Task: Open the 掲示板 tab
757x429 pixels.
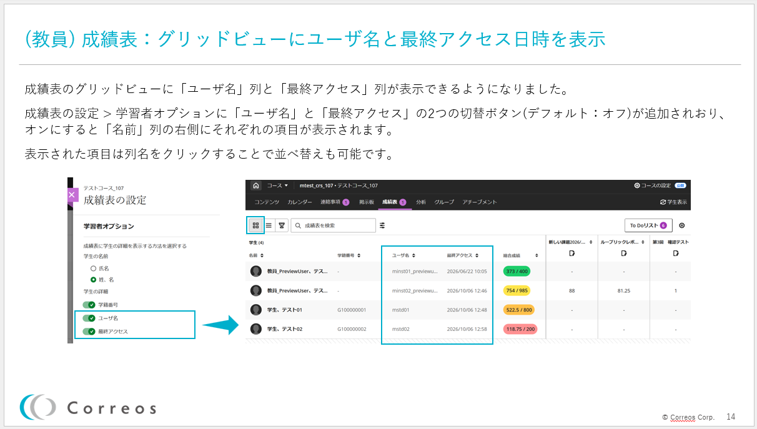Action: [x=367, y=202]
